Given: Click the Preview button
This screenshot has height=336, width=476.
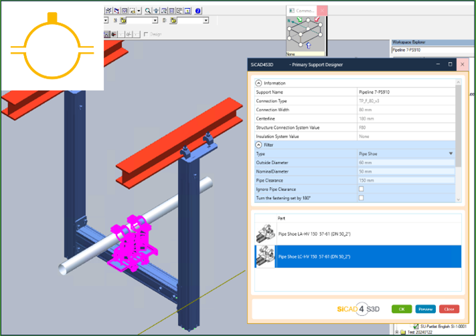Looking at the screenshot, I should pyautogui.click(x=425, y=309).
